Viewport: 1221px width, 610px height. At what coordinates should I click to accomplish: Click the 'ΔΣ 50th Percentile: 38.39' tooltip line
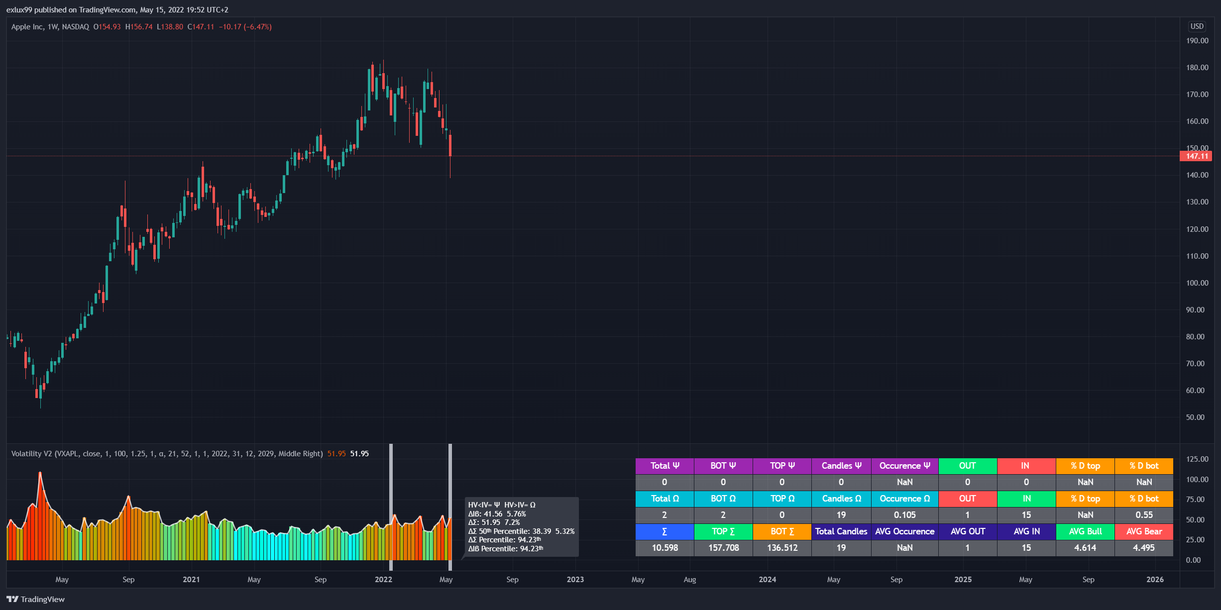point(521,531)
